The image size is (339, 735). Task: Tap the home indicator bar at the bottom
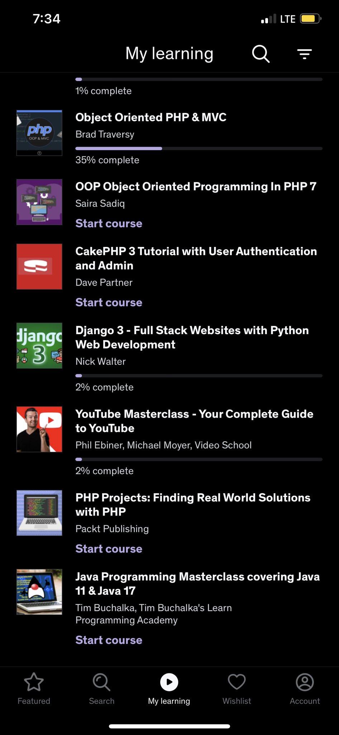[169, 726]
